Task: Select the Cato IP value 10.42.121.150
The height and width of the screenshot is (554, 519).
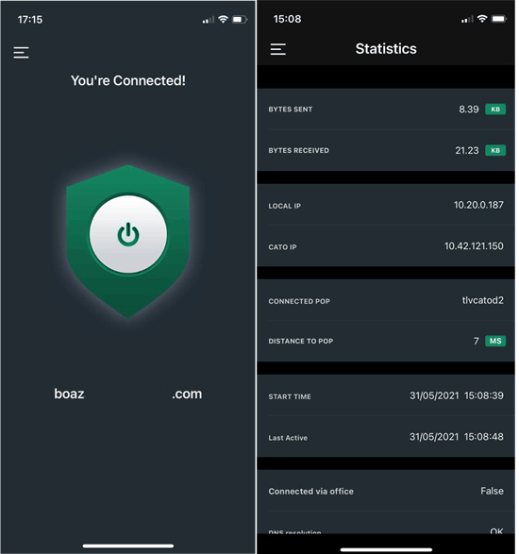Action: coord(474,246)
